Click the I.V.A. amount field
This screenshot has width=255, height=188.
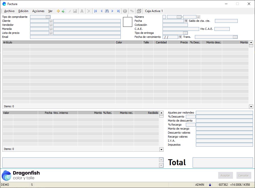[224, 141]
